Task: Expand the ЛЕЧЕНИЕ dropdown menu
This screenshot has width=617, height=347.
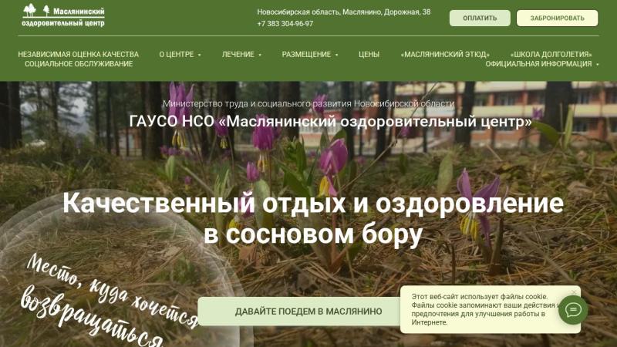Action: click(241, 54)
